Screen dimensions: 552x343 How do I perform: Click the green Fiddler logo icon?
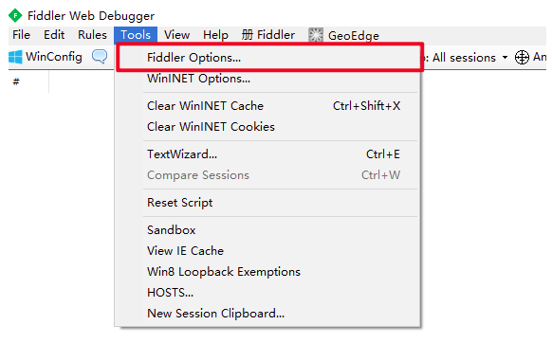15,15
